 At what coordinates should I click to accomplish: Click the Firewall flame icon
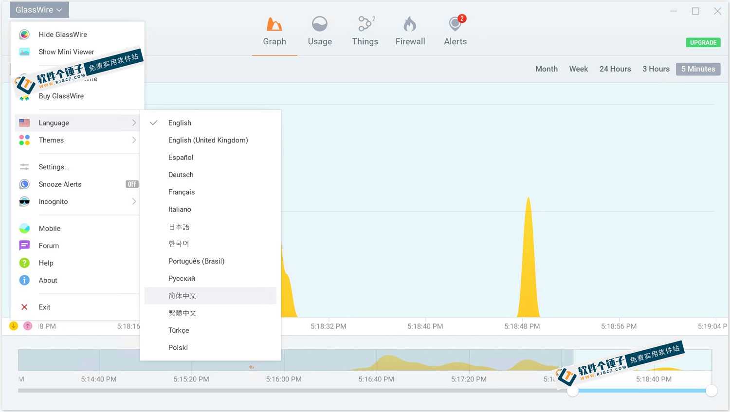(410, 24)
